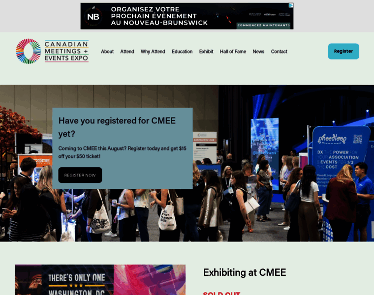
Task: Click the 'Exhibiting at CMEE' heading
Action: click(x=245, y=272)
